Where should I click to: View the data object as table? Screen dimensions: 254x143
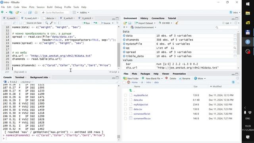(x=235, y=35)
